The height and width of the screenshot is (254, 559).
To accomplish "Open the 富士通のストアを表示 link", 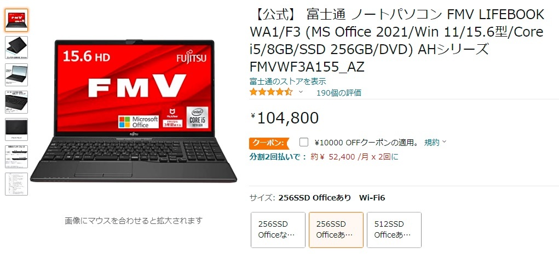I will tap(287, 81).
